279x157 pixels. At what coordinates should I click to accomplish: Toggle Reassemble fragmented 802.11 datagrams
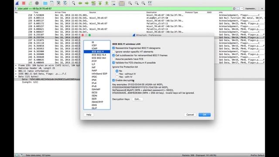[113, 48]
